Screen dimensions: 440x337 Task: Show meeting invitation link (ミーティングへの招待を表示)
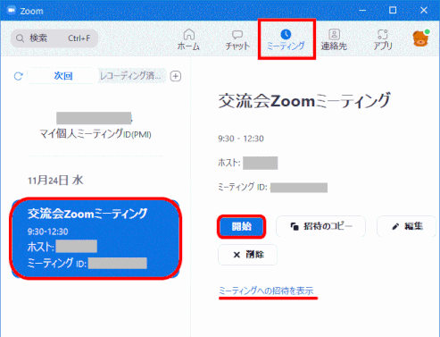[266, 291]
